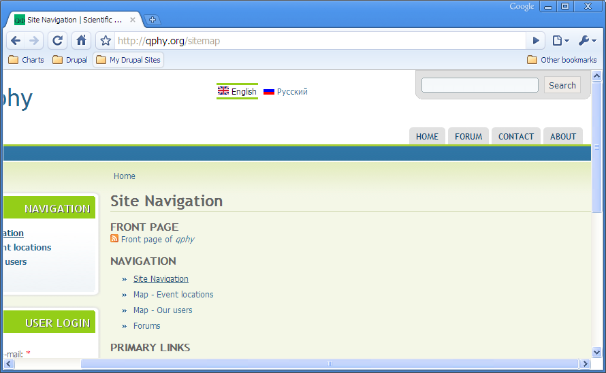Open the CONTACT primary tab
The width and height of the screenshot is (606, 373).
[x=516, y=136]
